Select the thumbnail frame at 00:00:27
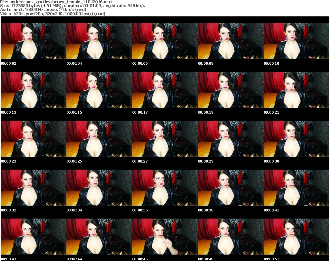The width and height of the screenshot is (330, 261). [x=165, y=139]
